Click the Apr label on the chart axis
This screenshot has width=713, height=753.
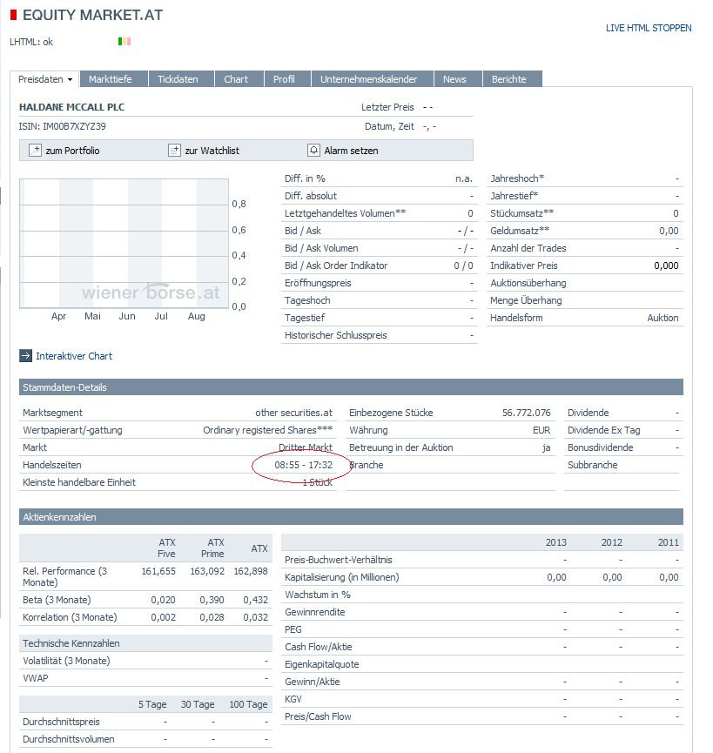tap(58, 316)
